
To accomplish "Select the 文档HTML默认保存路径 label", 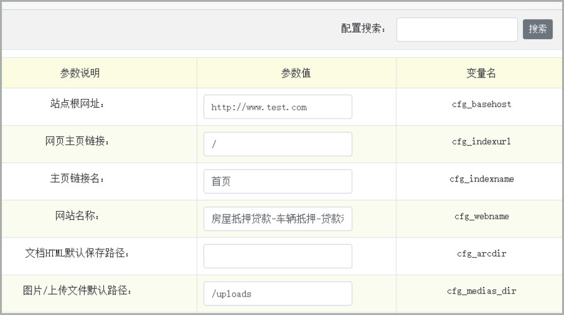I will (78, 253).
